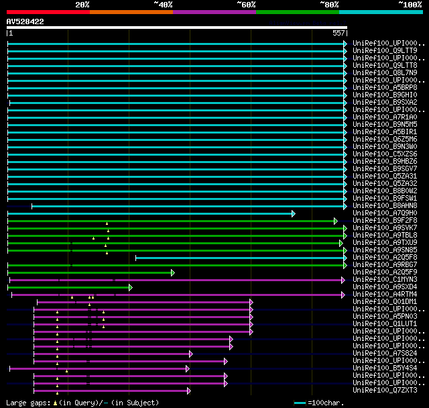Select the UniRef100_B9SGV7 label
Screen dimensions: 429x408
pyautogui.click(x=385, y=169)
